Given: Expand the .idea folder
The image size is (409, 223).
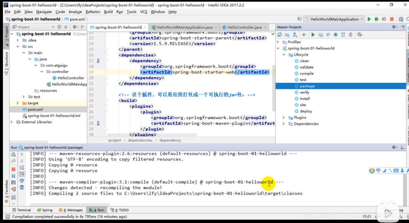Looking at the screenshot, I should (18, 40).
